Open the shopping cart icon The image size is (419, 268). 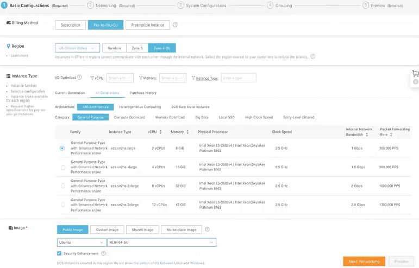pyautogui.click(x=415, y=74)
